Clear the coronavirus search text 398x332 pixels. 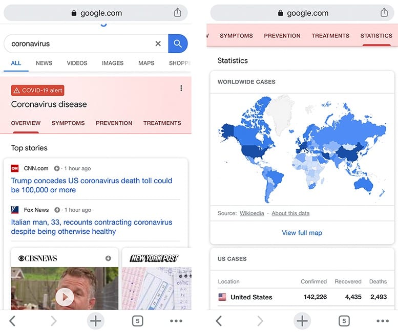pos(158,43)
